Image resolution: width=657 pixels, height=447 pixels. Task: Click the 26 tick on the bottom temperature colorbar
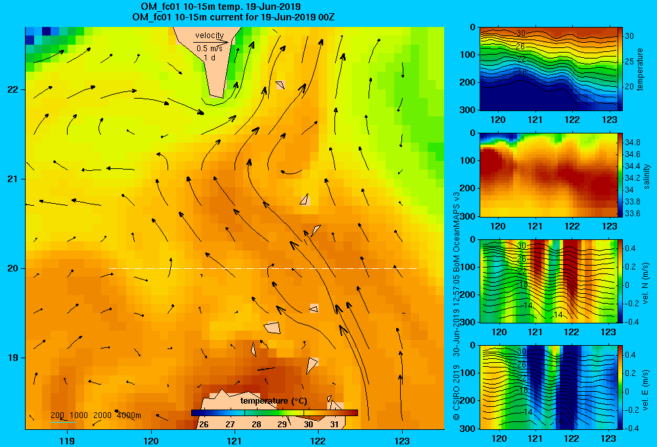204,424
